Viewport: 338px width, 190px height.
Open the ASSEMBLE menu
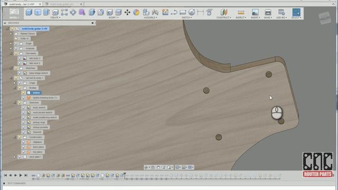point(150,17)
